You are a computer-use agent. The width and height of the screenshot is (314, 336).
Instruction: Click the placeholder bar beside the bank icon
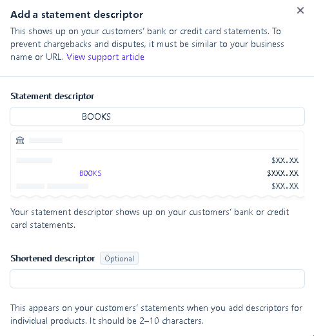coord(46,140)
